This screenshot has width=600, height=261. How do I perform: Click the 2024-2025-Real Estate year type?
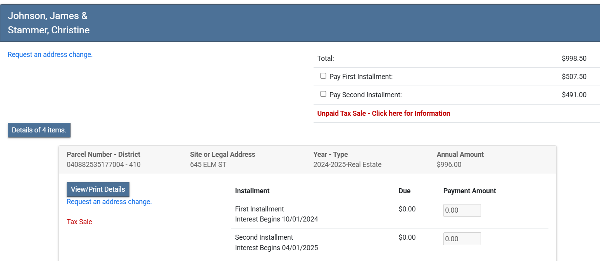click(x=347, y=165)
